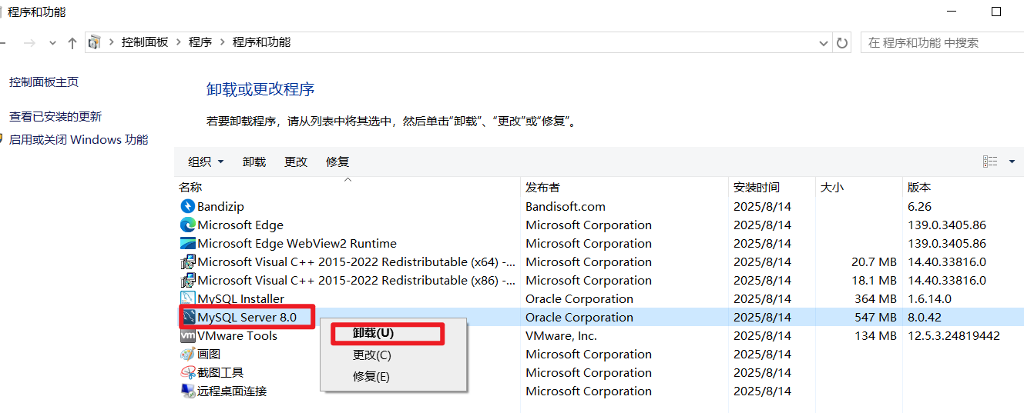Viewport: 1024px width, 413px height.
Task: Click the MySQL Installer icon
Action: point(187,298)
